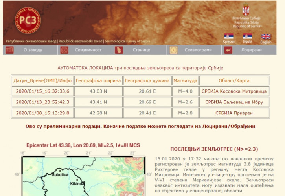Open map link СРБИЈА Призрен
The width and height of the screenshot is (285, 196).
[x=234, y=113]
